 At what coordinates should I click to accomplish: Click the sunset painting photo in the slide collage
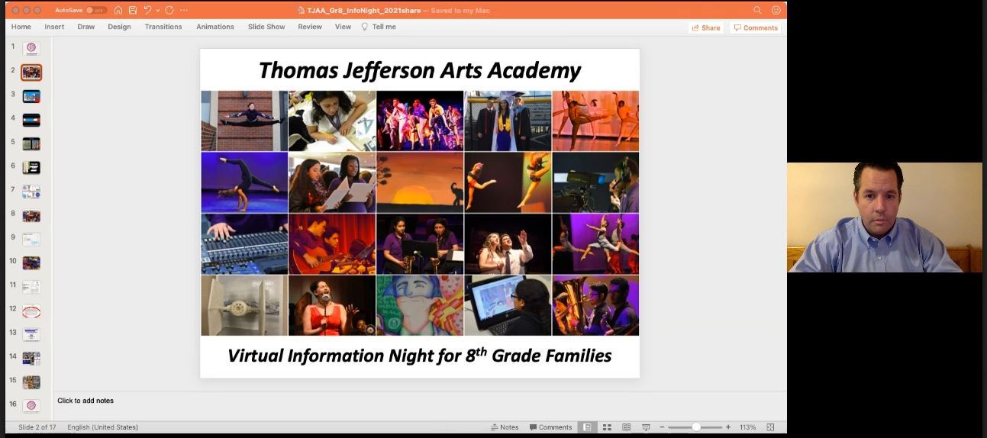pos(420,182)
